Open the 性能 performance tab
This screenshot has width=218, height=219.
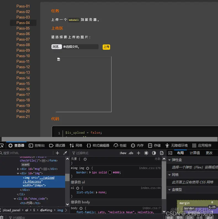pyautogui.click(x=120, y=146)
